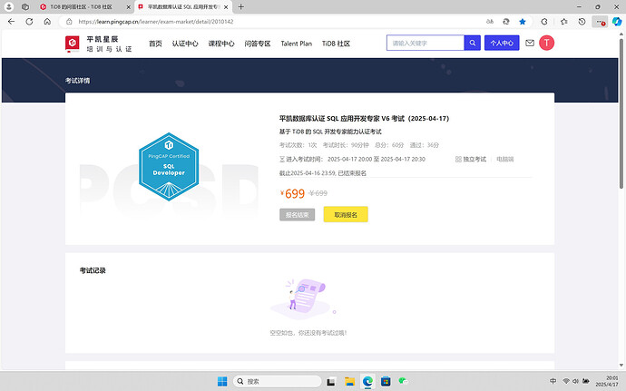Click the browser address bar URL
Image resolution: width=626 pixels, height=391 pixels.
click(x=156, y=22)
